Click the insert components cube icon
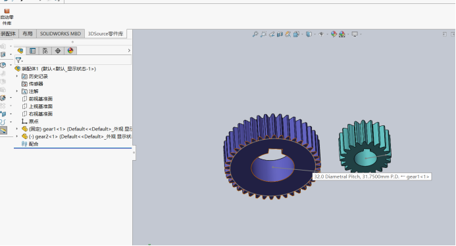The image size is (456, 246). [x=3, y=65]
